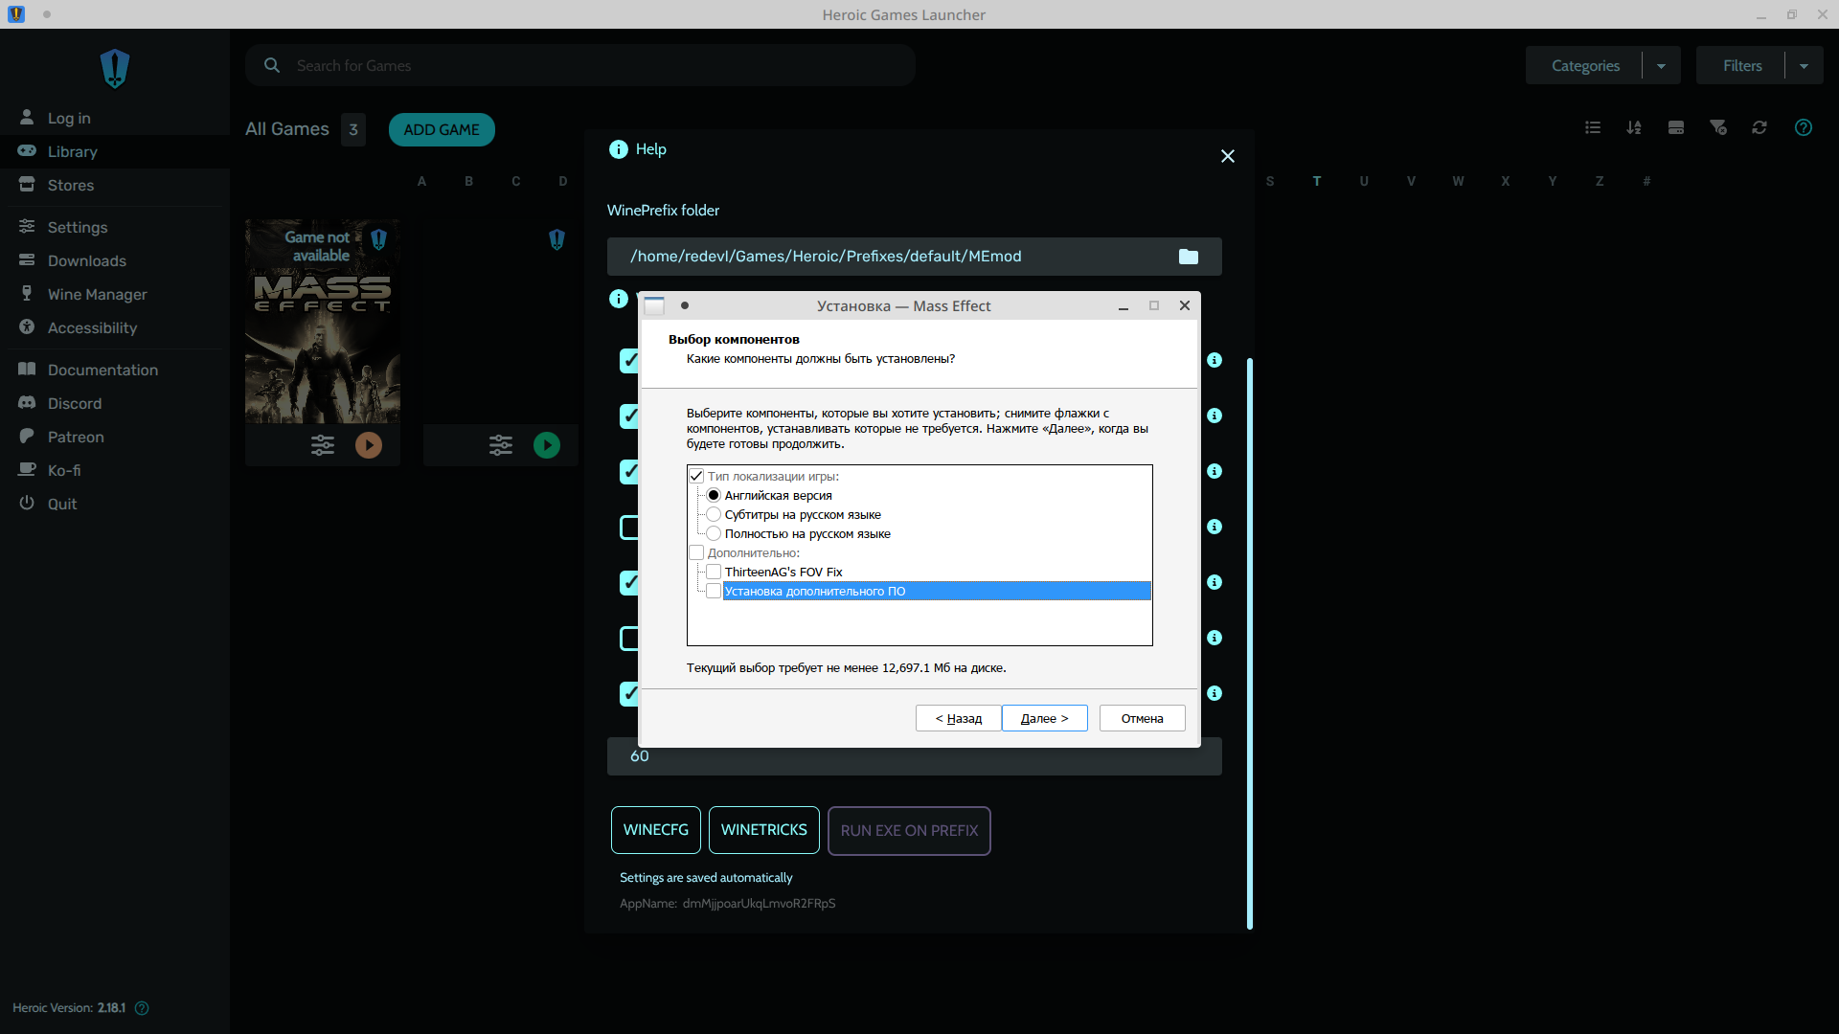Click the WINETRICKS button
The width and height of the screenshot is (1839, 1034).
(763, 830)
